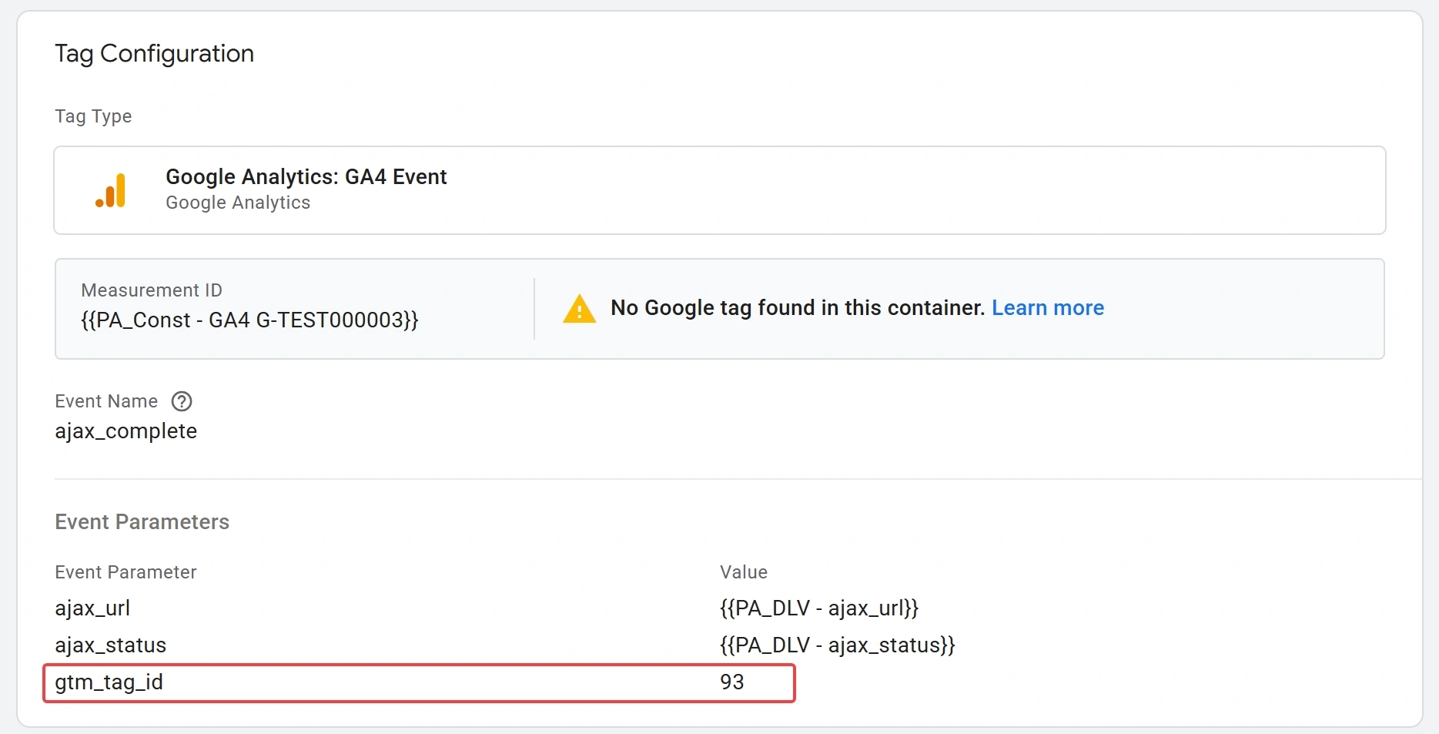Select the Google Analytics: GA4 Event tag type
1439x734 pixels.
(x=719, y=190)
